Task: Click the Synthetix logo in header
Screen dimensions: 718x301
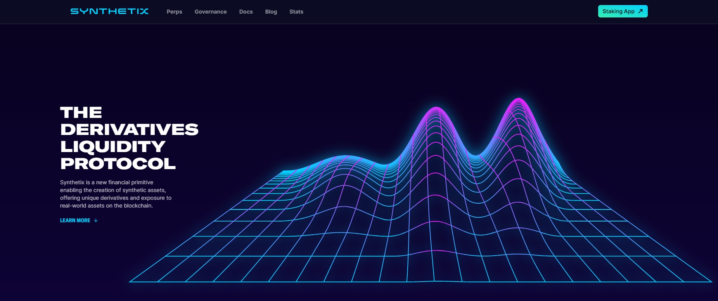Action: pyautogui.click(x=109, y=11)
